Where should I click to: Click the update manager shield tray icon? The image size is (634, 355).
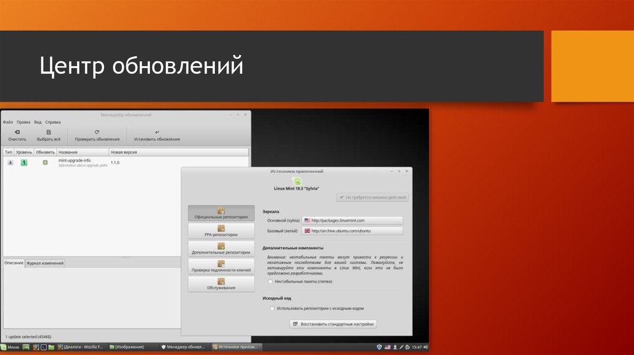point(380,347)
